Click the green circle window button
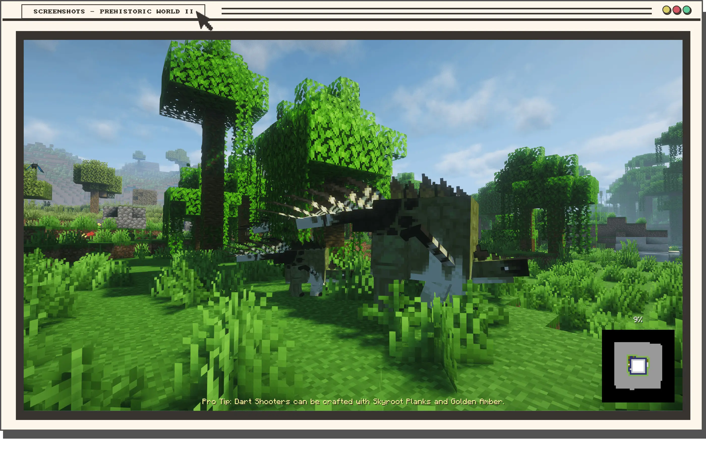Screen dimensions: 706x451 [x=687, y=10]
